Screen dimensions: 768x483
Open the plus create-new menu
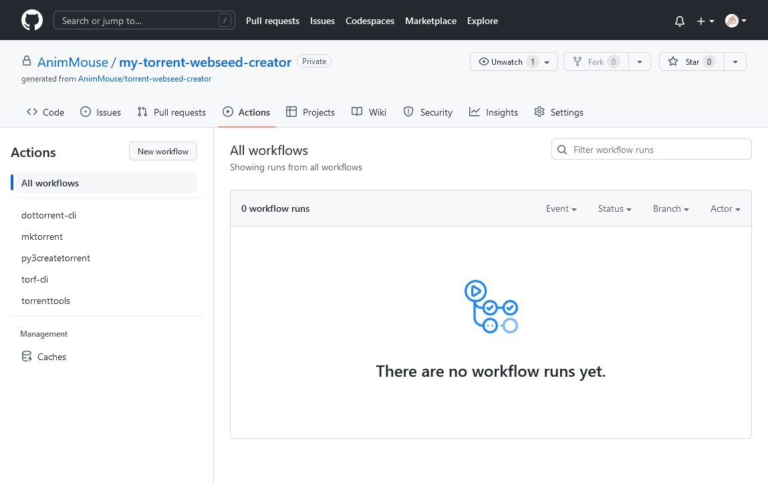tap(705, 21)
